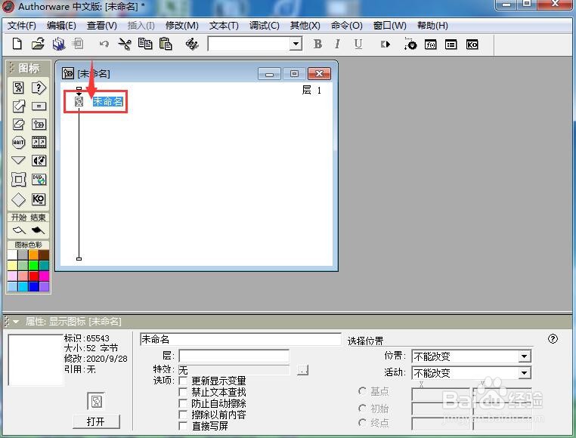Open Find with the toolbar find icon
This screenshot has height=438, width=576.
click(x=192, y=44)
